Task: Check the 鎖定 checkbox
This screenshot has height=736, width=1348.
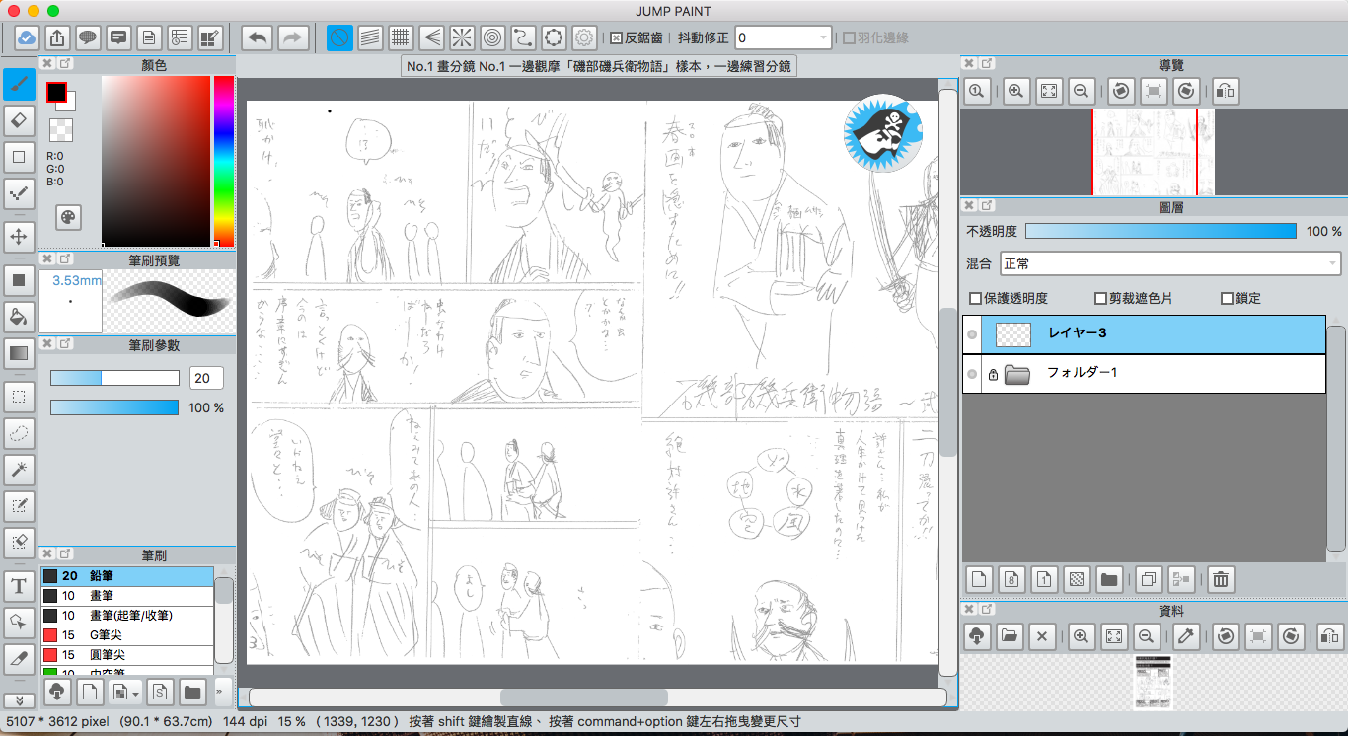Action: click(1228, 298)
